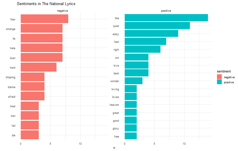Click the 'sentiment' legend title
Screen dimensions: 238x151
coord(224,71)
